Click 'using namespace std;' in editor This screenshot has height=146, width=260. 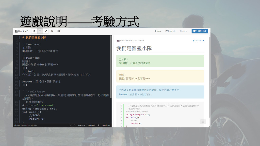[39, 109]
